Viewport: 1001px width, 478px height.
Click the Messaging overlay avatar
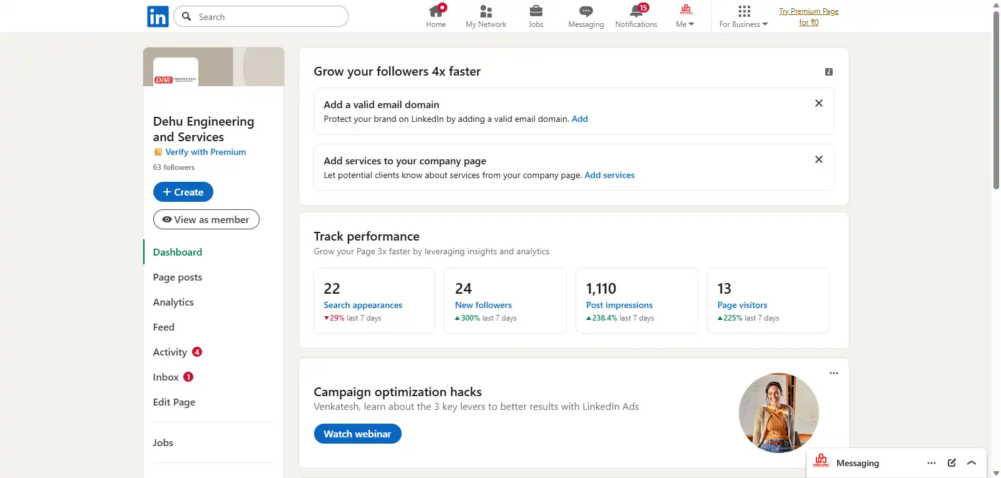click(821, 461)
